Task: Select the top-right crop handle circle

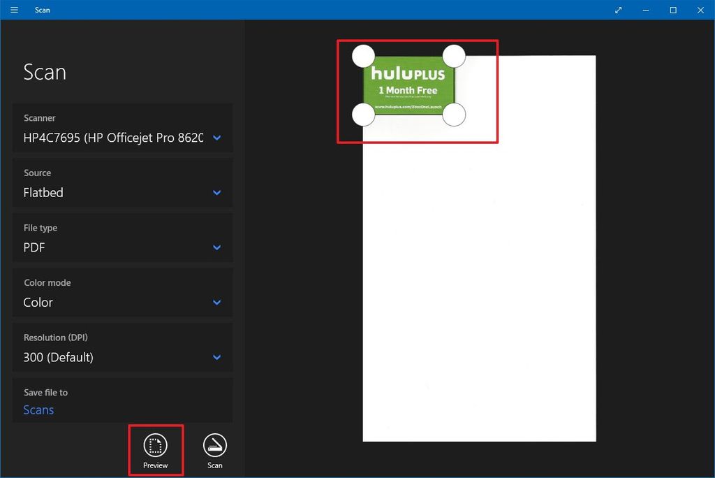Action: click(454, 55)
